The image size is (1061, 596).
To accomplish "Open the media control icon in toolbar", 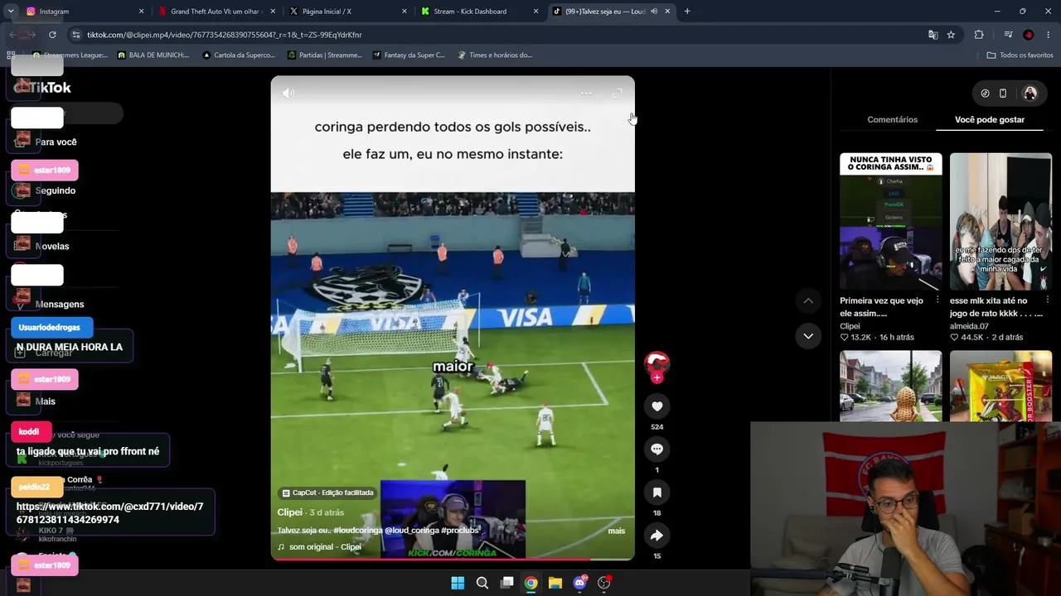I will point(1008,35).
